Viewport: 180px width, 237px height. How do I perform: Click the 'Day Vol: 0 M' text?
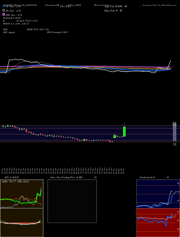tap(113, 11)
